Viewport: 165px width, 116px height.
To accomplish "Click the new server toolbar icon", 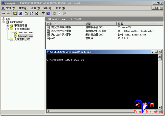I will [x=54, y=13].
